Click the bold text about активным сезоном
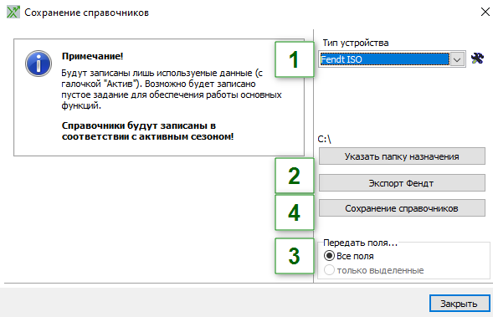This screenshot has width=493, height=317. tap(148, 131)
